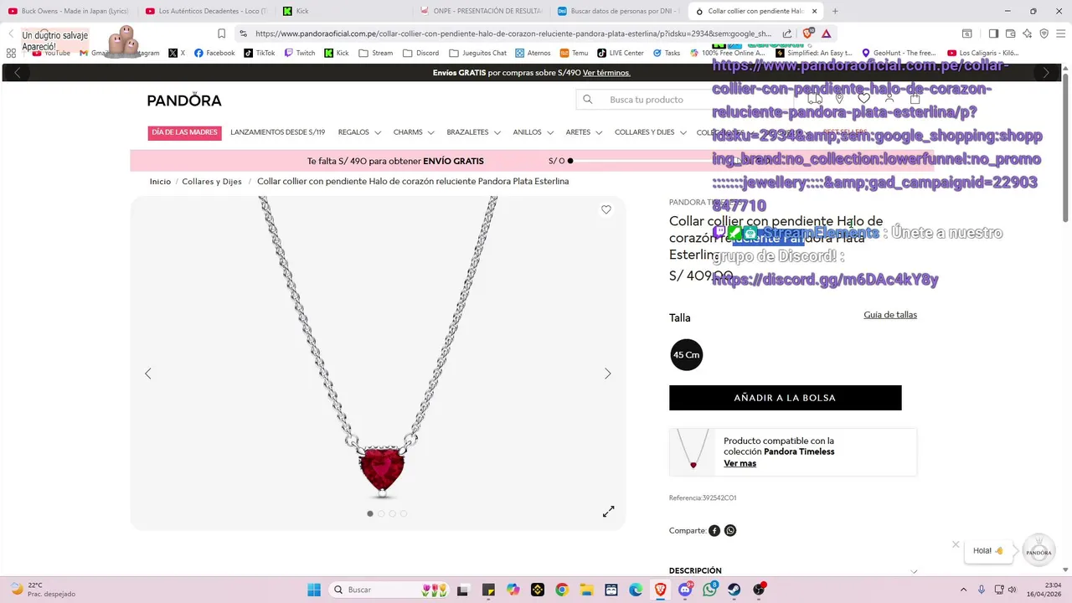Image resolution: width=1072 pixels, height=603 pixels.
Task: Show next product image arrow
Action: tap(608, 374)
